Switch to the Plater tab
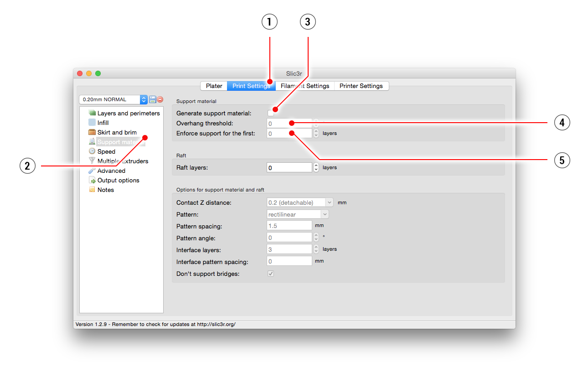 pyautogui.click(x=214, y=86)
